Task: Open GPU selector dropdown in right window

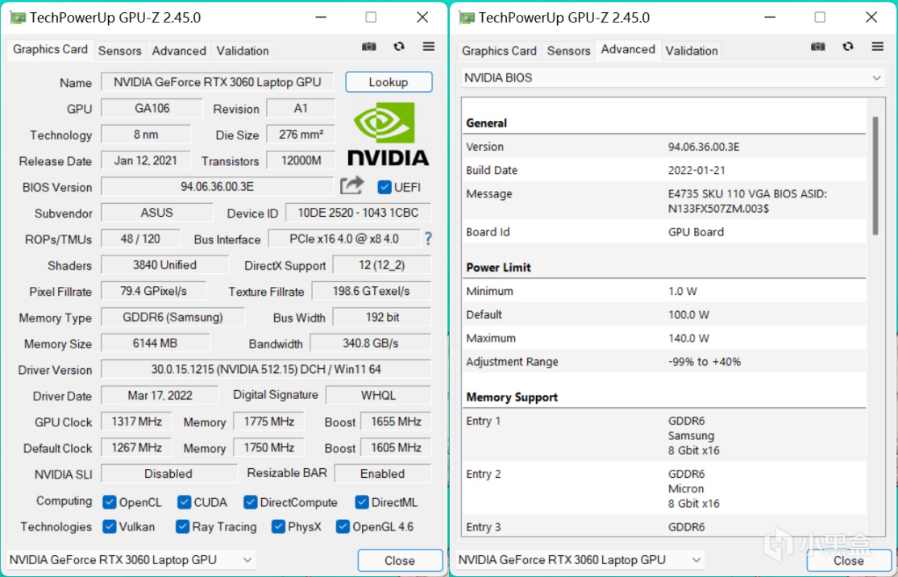Action: point(580,560)
